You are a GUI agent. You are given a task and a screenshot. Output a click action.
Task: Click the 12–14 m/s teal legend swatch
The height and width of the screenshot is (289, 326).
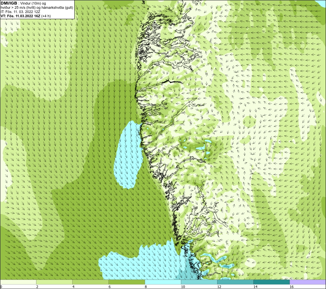(x=235, y=282)
